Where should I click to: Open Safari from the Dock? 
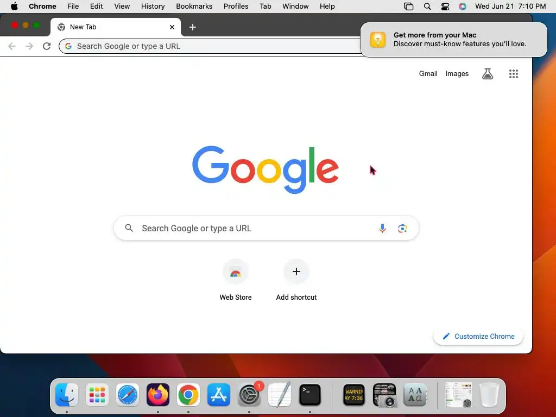127,395
